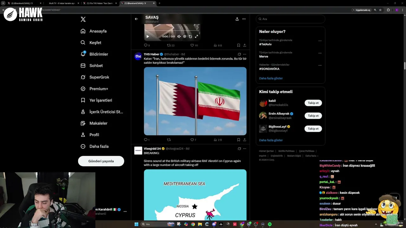The height and width of the screenshot is (228, 406).
Task: Open Premium+ page
Action: [x=95, y=89]
